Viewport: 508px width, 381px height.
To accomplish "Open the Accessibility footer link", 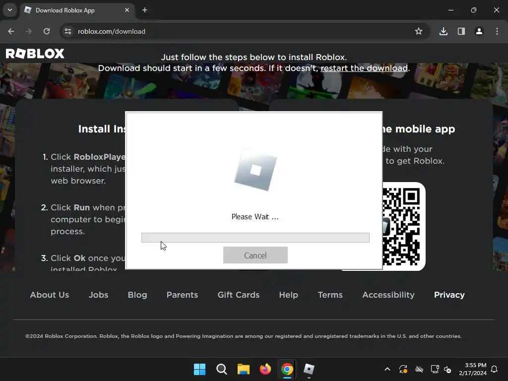I will (388, 295).
